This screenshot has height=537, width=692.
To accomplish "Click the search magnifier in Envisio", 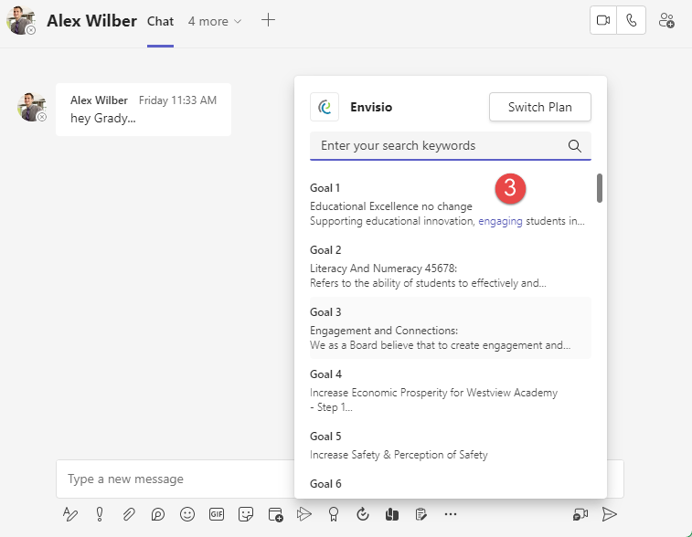I will click(x=575, y=146).
